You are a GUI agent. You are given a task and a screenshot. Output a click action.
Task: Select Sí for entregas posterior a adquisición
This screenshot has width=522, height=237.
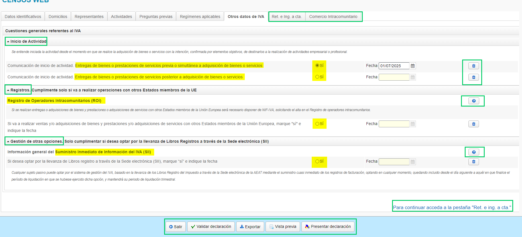pos(317,77)
